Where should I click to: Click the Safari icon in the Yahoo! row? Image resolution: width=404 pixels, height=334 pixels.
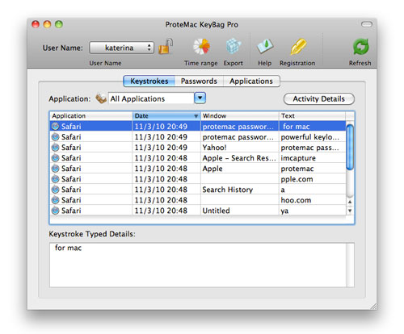[x=56, y=148]
